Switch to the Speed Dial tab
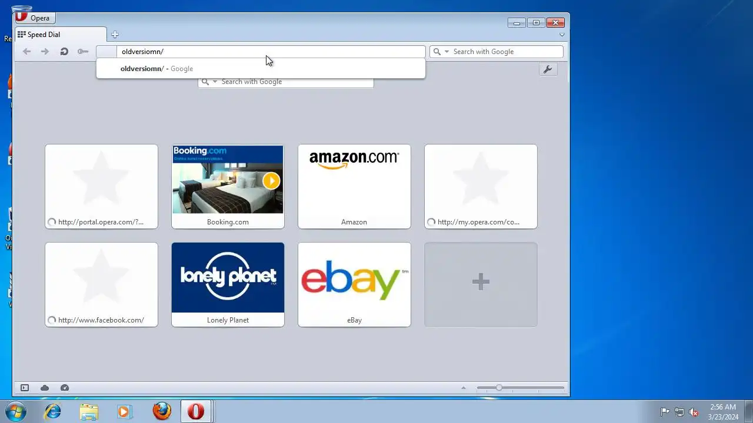This screenshot has height=423, width=753. [x=60, y=34]
